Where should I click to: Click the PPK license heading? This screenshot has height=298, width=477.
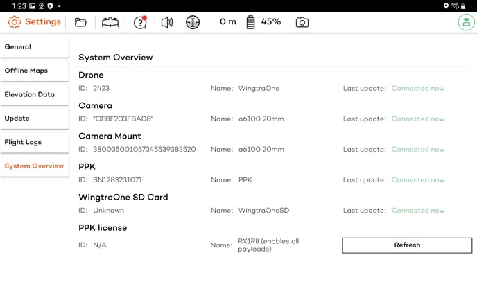pyautogui.click(x=103, y=228)
